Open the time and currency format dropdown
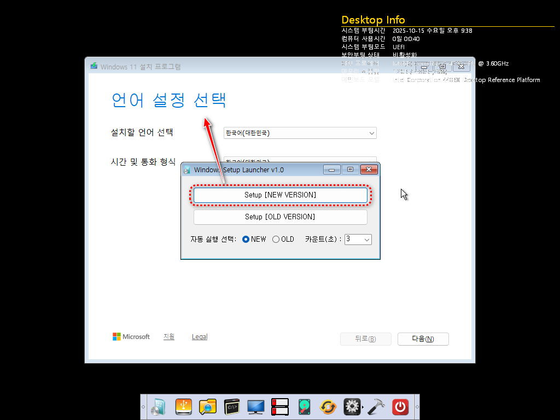 point(300,159)
